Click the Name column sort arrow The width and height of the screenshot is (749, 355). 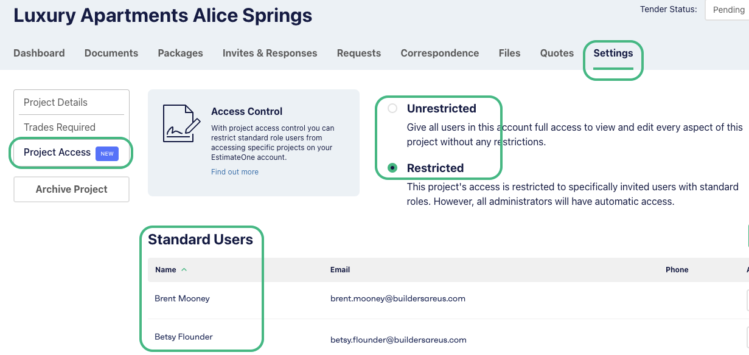click(x=184, y=269)
